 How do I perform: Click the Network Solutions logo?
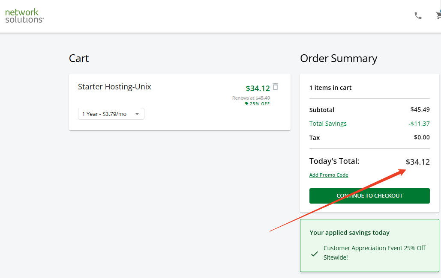24,15
